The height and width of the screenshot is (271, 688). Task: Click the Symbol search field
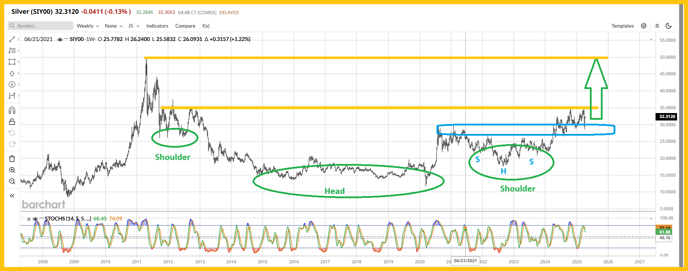[x=40, y=26]
